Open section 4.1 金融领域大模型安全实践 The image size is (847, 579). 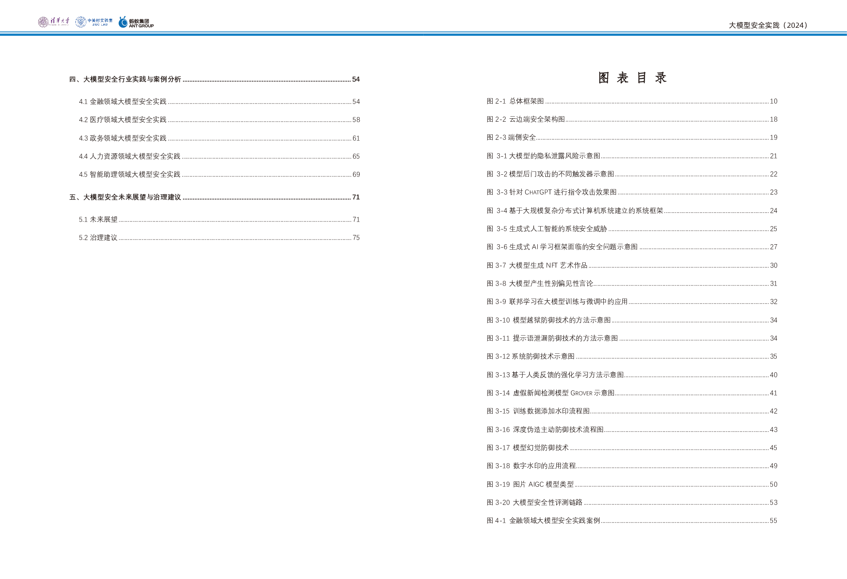coord(123,101)
